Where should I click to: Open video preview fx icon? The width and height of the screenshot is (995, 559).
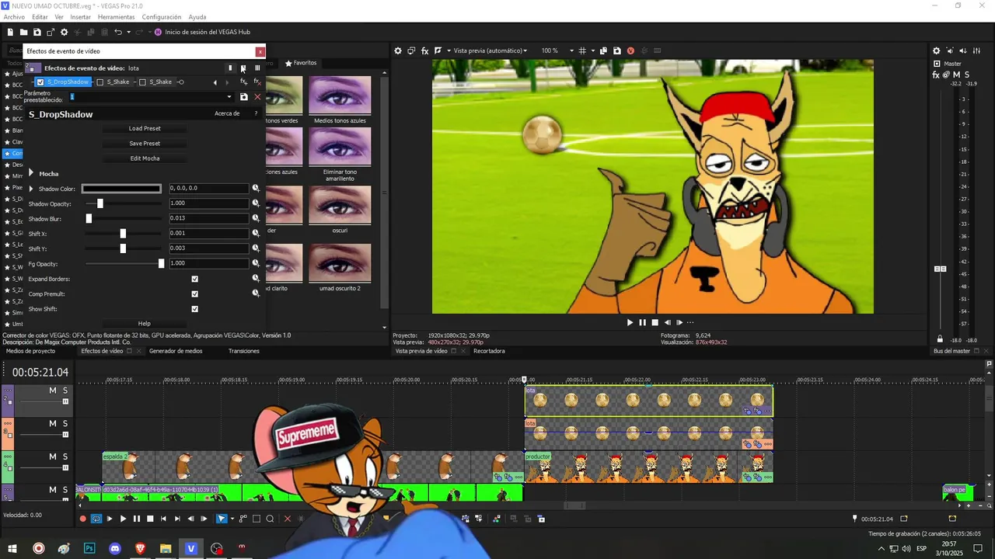click(424, 50)
